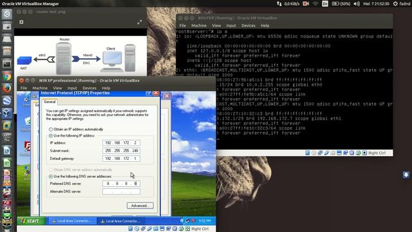Select Use the following DNS server addresses

80,177
